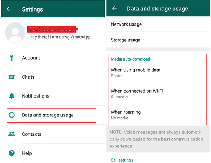Open Notifications settings
This screenshot has height=163, width=211.
(53, 96)
